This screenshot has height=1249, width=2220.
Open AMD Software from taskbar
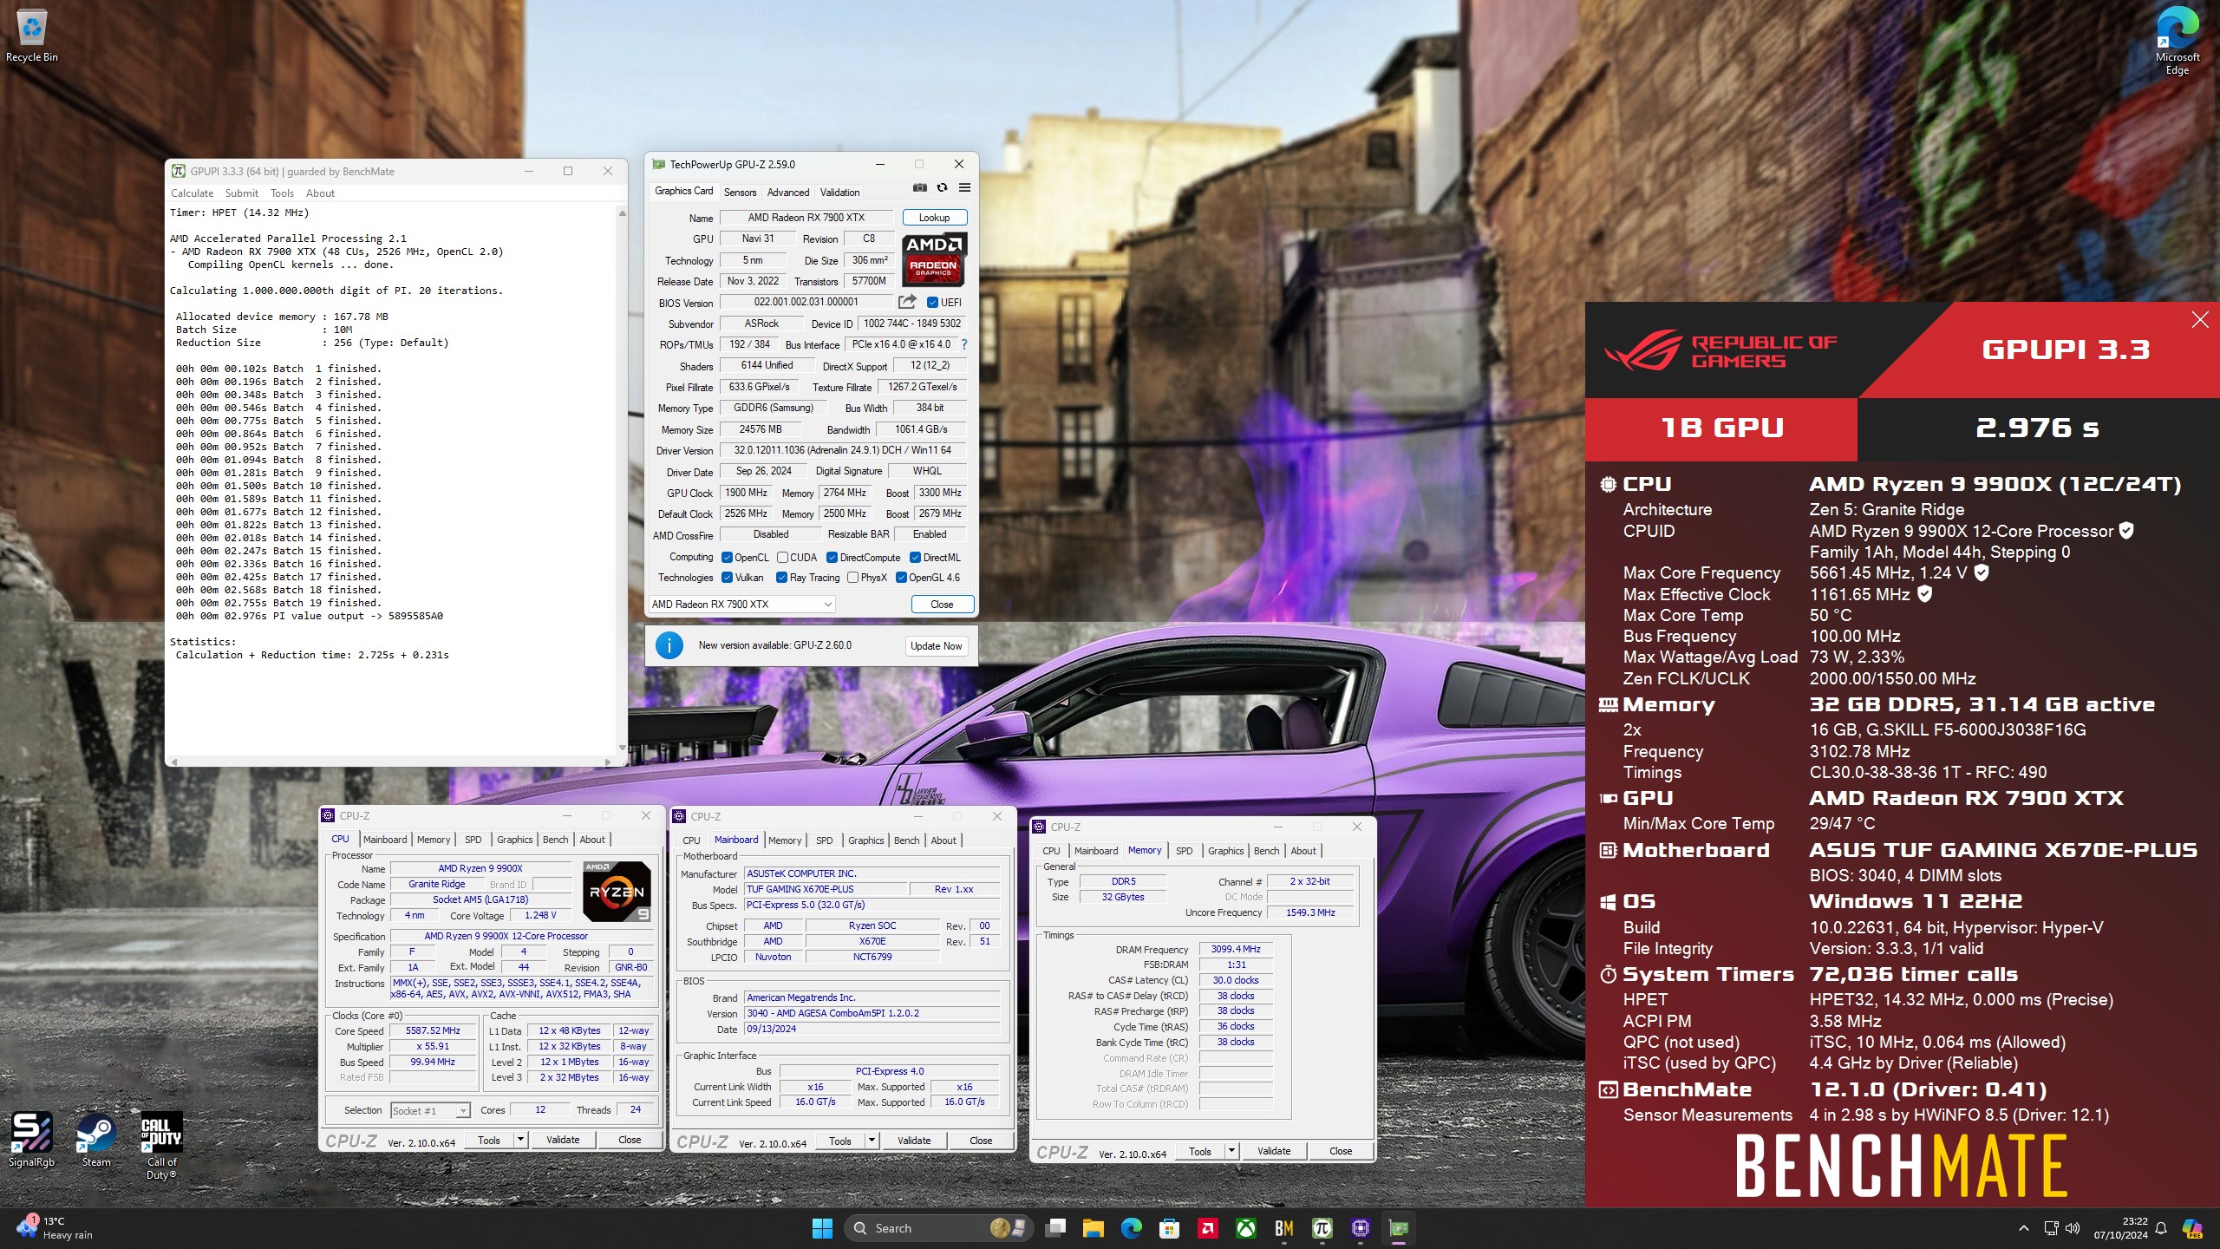(1207, 1228)
